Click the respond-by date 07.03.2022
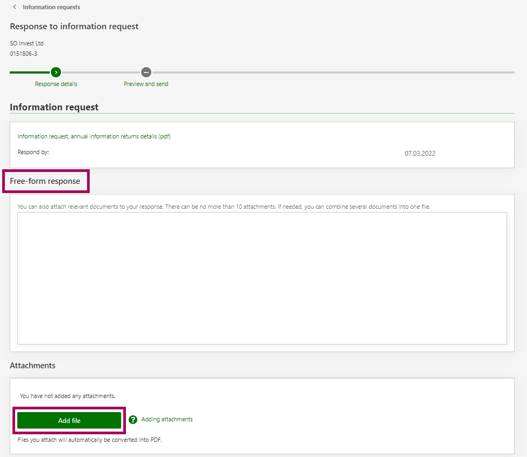The image size is (527, 457). click(x=420, y=154)
